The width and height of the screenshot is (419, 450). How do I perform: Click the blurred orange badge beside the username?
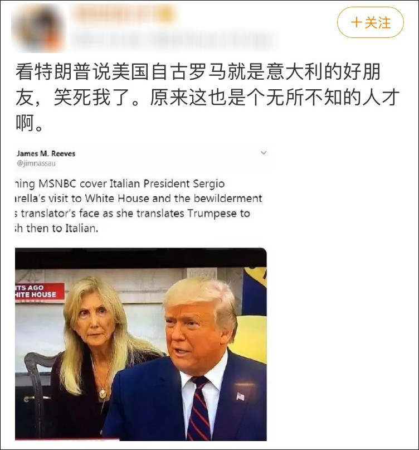click(166, 13)
